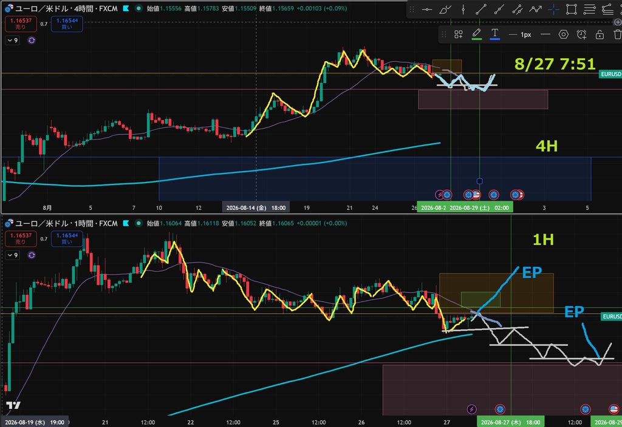This screenshot has height=427, width=622.
Task: Open text color picker with blue underline
Action: pos(494,35)
